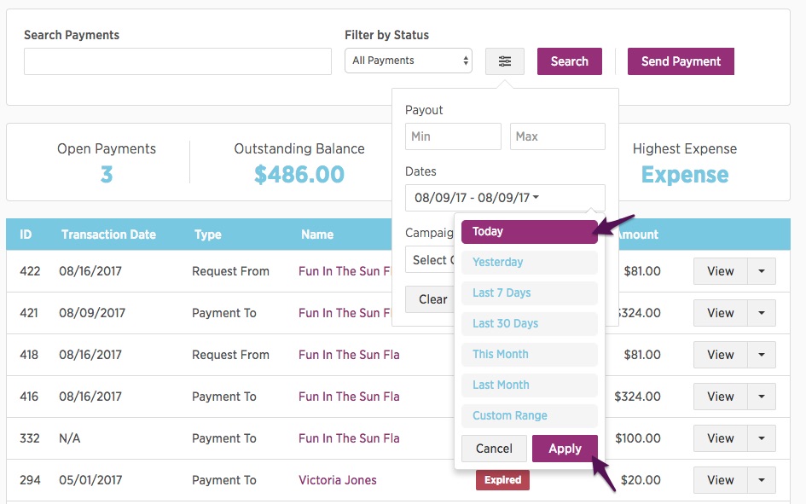The width and height of the screenshot is (806, 504).
Task: Apply the selected date range
Action: coord(565,449)
